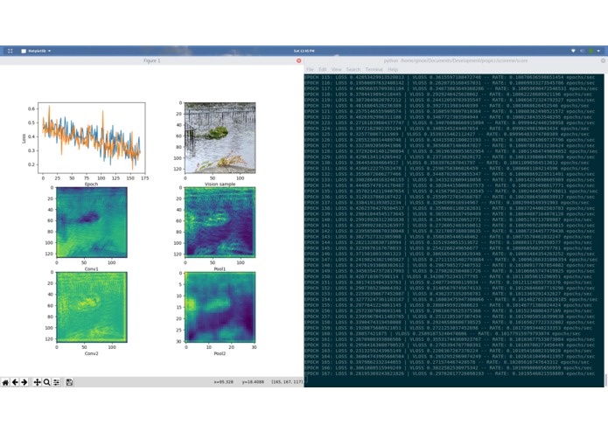The image size is (608, 432).
Task: Open the Search menu in terminal
Action: tap(353, 69)
